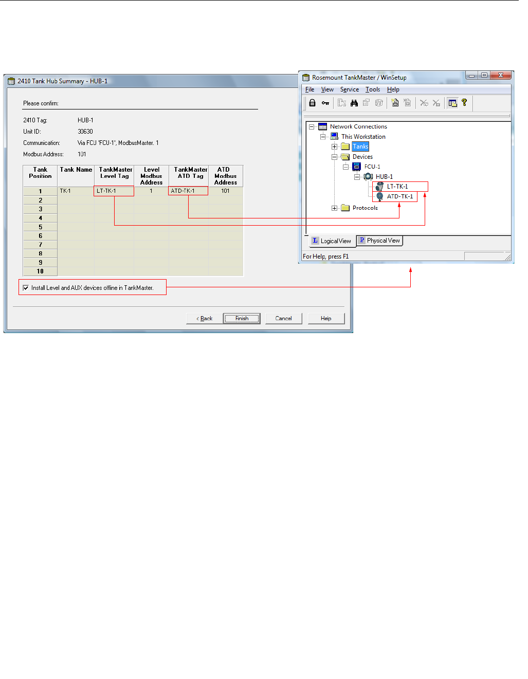528x679 pixels.
Task: Select the HUB-1 tree item label
Action: tap(384, 176)
